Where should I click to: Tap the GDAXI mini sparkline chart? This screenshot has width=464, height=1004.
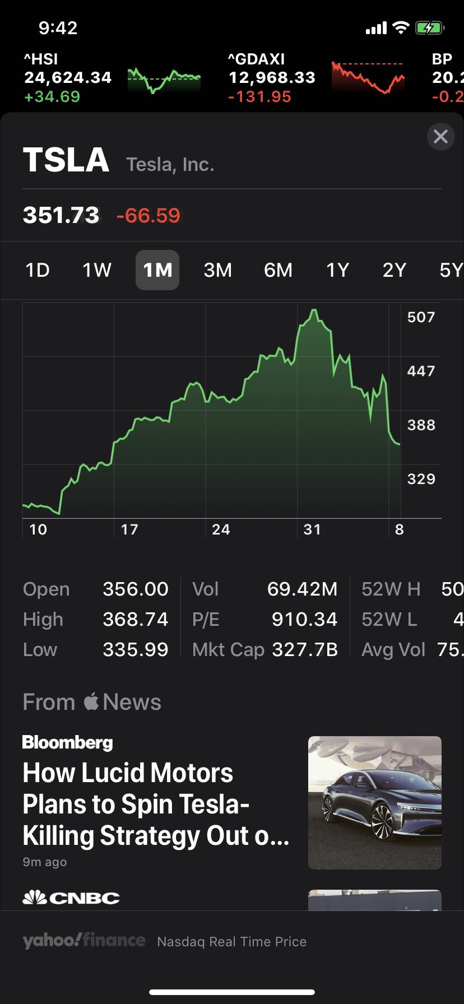[368, 77]
